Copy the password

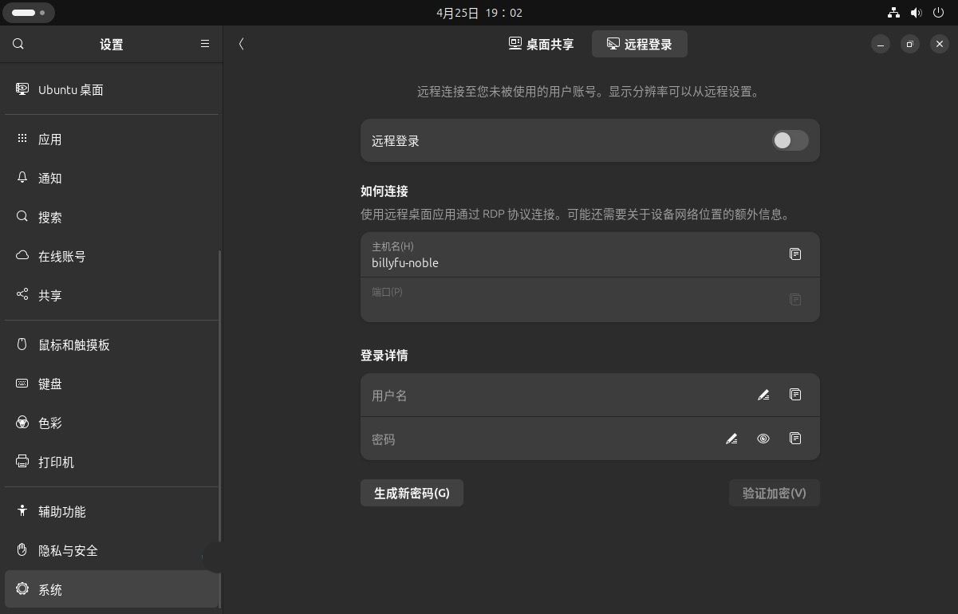point(794,439)
